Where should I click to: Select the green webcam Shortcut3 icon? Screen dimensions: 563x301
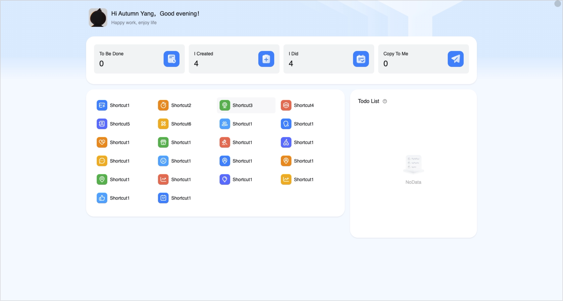pos(225,105)
